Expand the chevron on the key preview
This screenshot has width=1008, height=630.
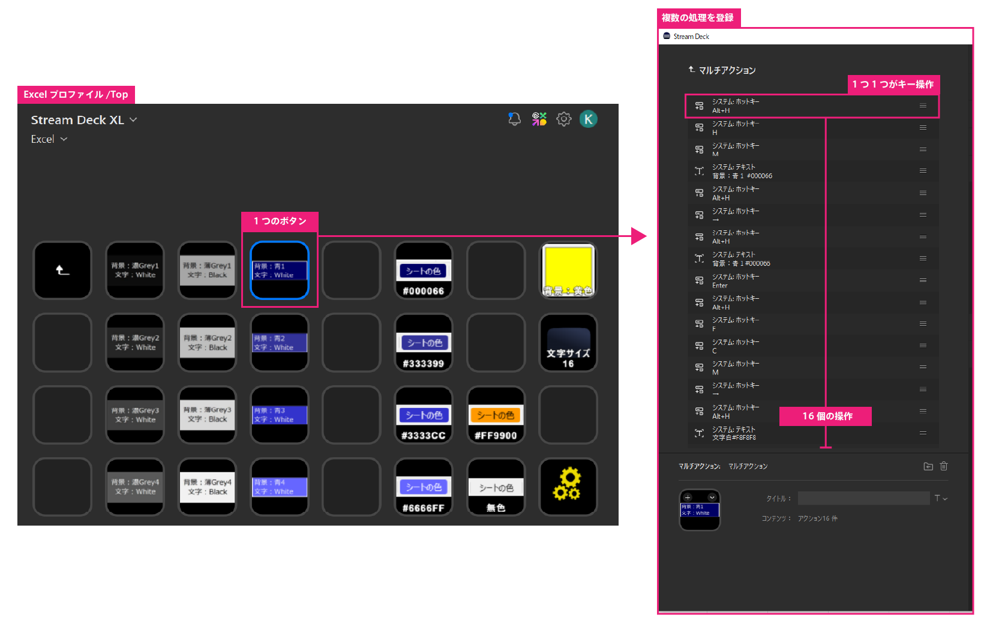pyautogui.click(x=712, y=497)
